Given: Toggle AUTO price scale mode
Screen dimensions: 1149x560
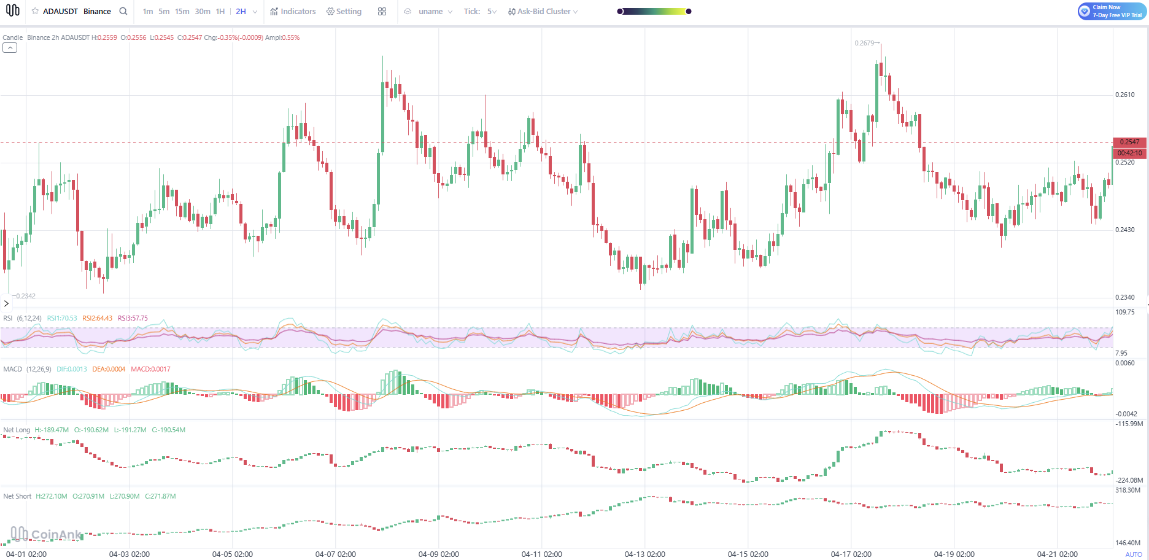Looking at the screenshot, I should click(x=1133, y=554).
